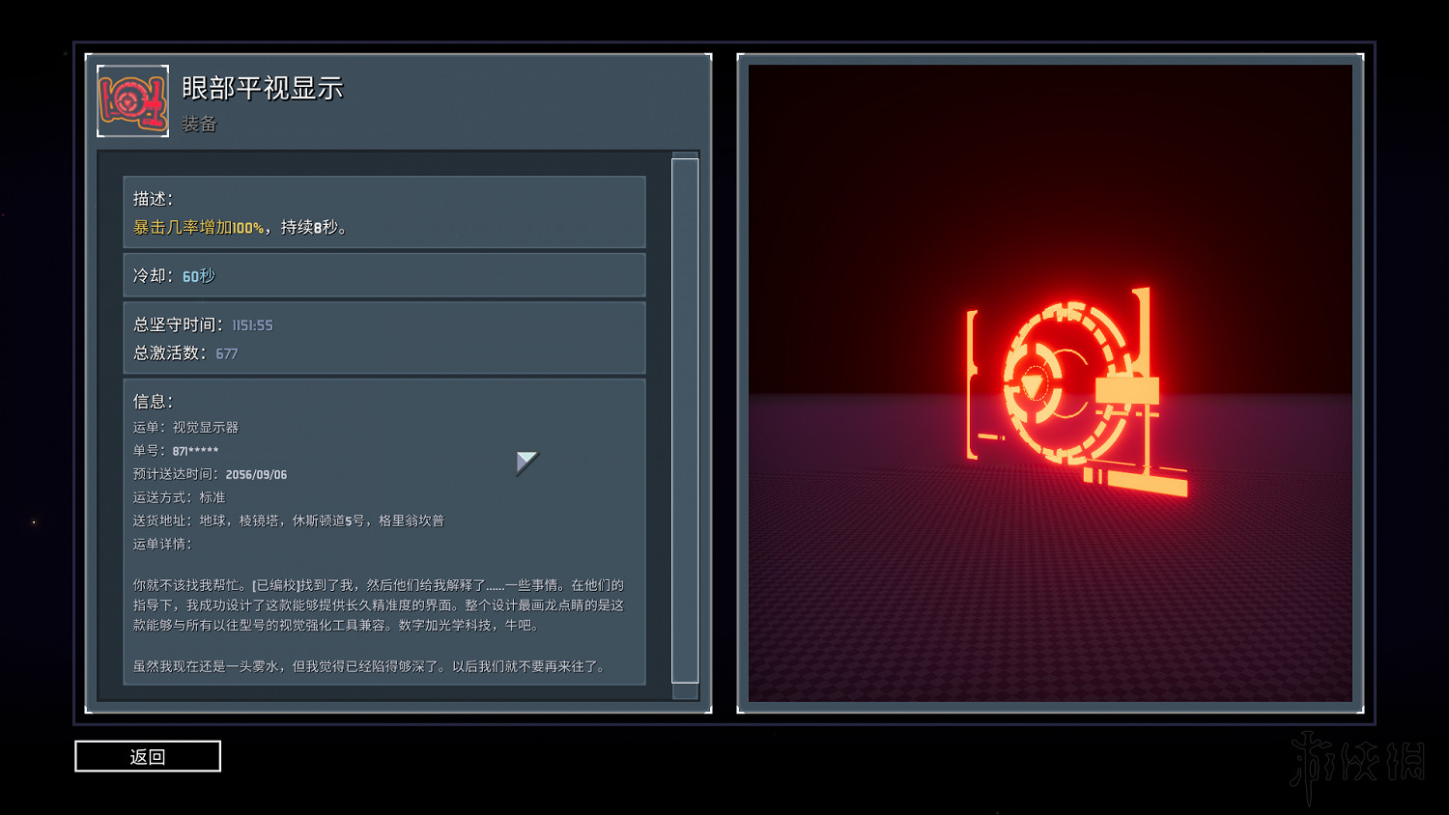Click the 信息 section heading
This screenshot has width=1449, height=815.
tap(153, 401)
